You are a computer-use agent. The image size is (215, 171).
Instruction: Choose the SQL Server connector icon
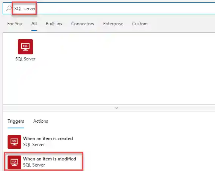(x=25, y=47)
